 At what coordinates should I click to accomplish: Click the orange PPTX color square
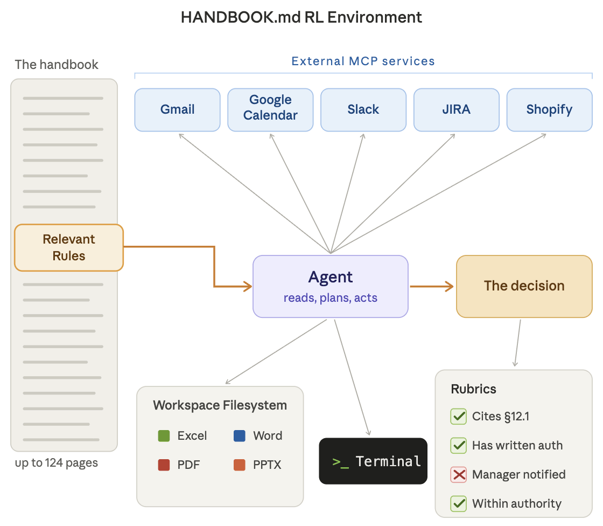(240, 465)
